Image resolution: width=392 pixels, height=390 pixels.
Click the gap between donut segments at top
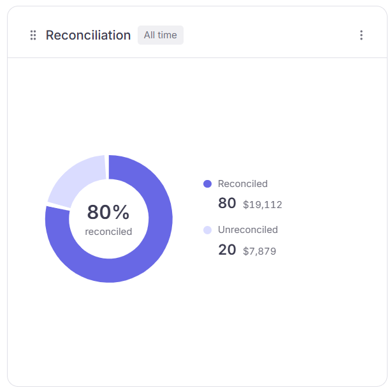(107, 167)
